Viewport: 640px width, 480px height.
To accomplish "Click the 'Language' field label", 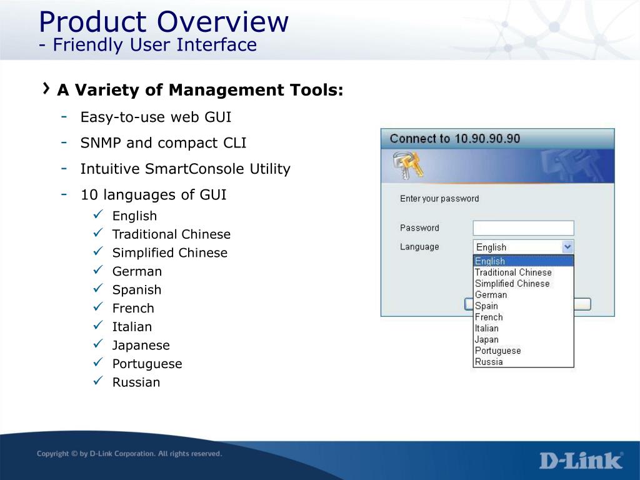I will (x=419, y=247).
